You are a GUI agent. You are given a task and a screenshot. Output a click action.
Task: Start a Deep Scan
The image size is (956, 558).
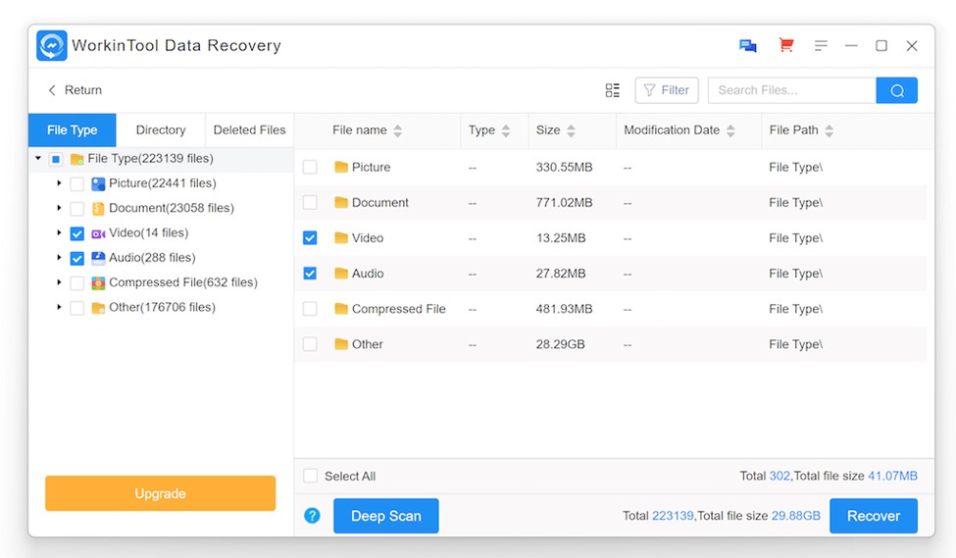(386, 516)
